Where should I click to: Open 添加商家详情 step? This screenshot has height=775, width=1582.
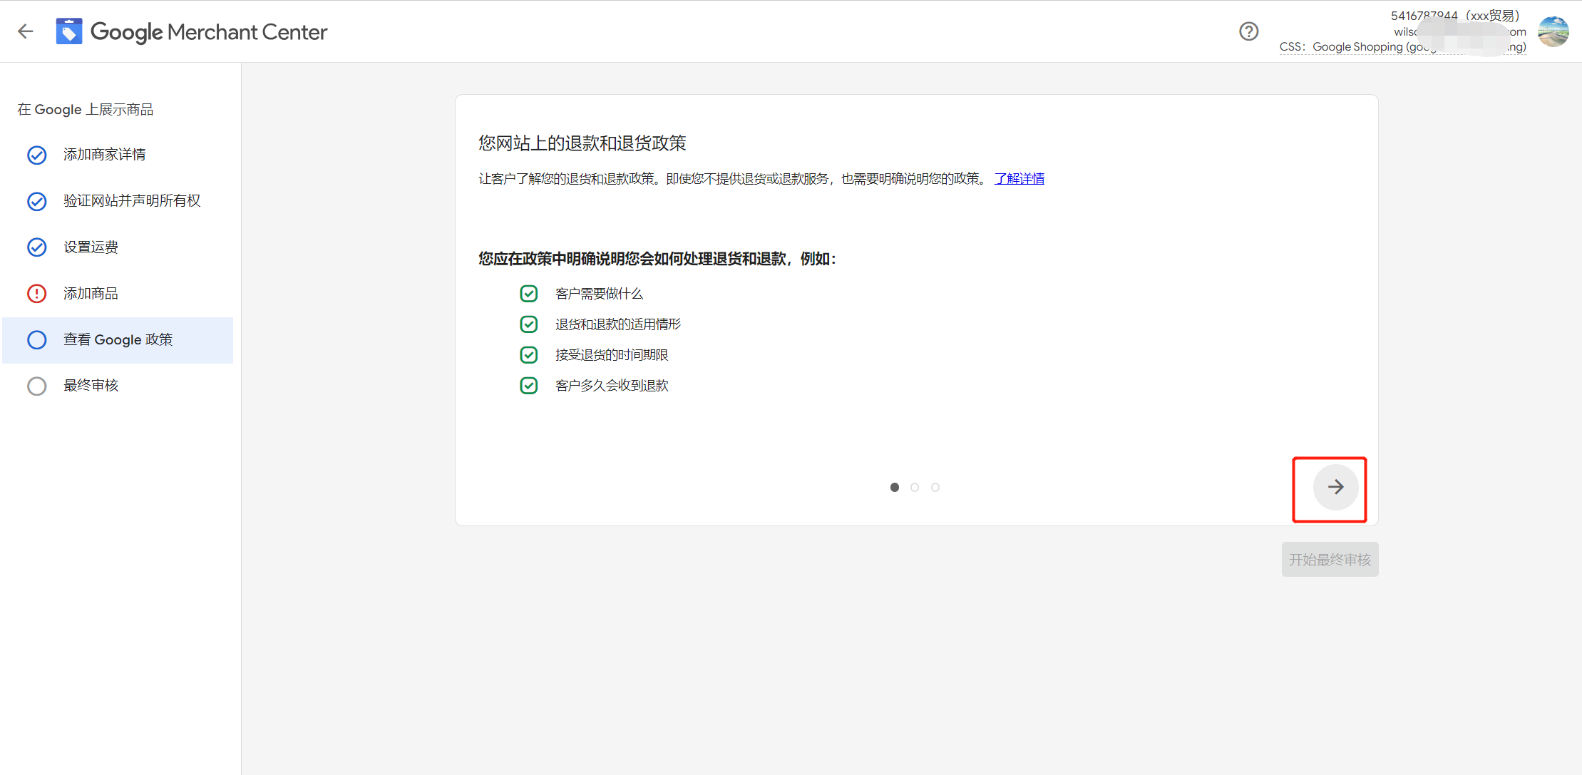(x=118, y=155)
